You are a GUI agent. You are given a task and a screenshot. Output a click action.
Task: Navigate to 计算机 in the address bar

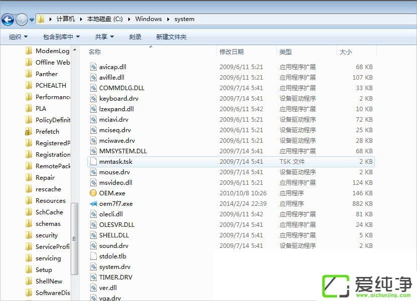[66, 19]
